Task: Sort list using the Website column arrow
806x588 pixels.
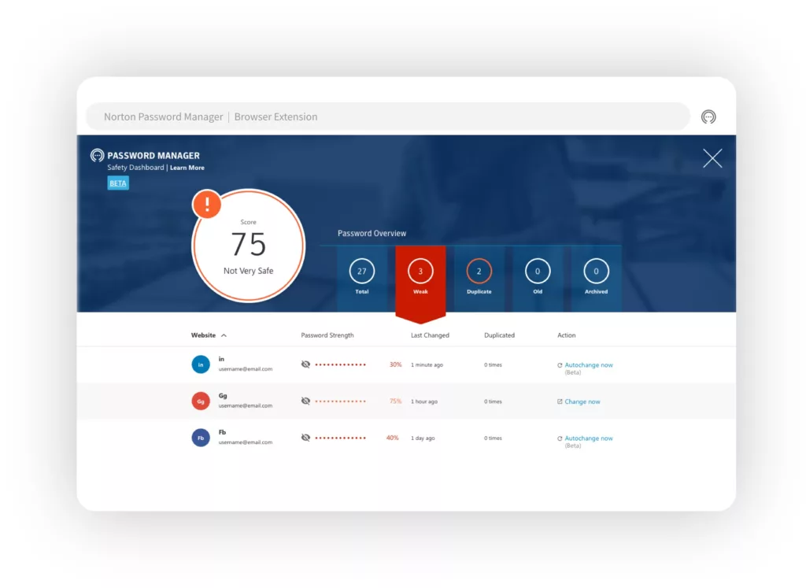Action: pyautogui.click(x=224, y=335)
